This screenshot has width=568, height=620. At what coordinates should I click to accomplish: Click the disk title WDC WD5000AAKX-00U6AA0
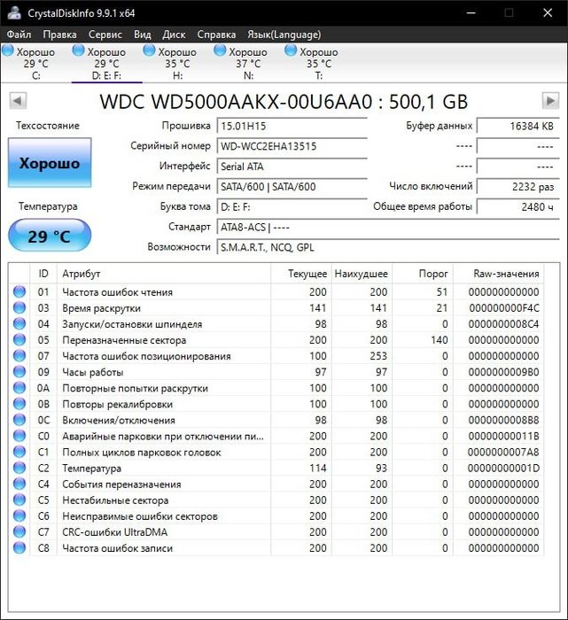point(236,102)
